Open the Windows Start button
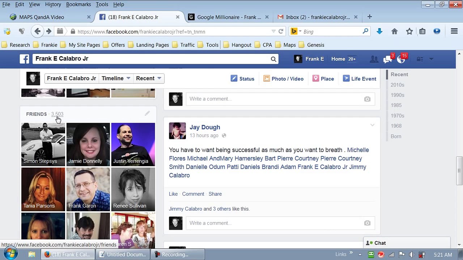This screenshot has height=260, width=463. 11,253
